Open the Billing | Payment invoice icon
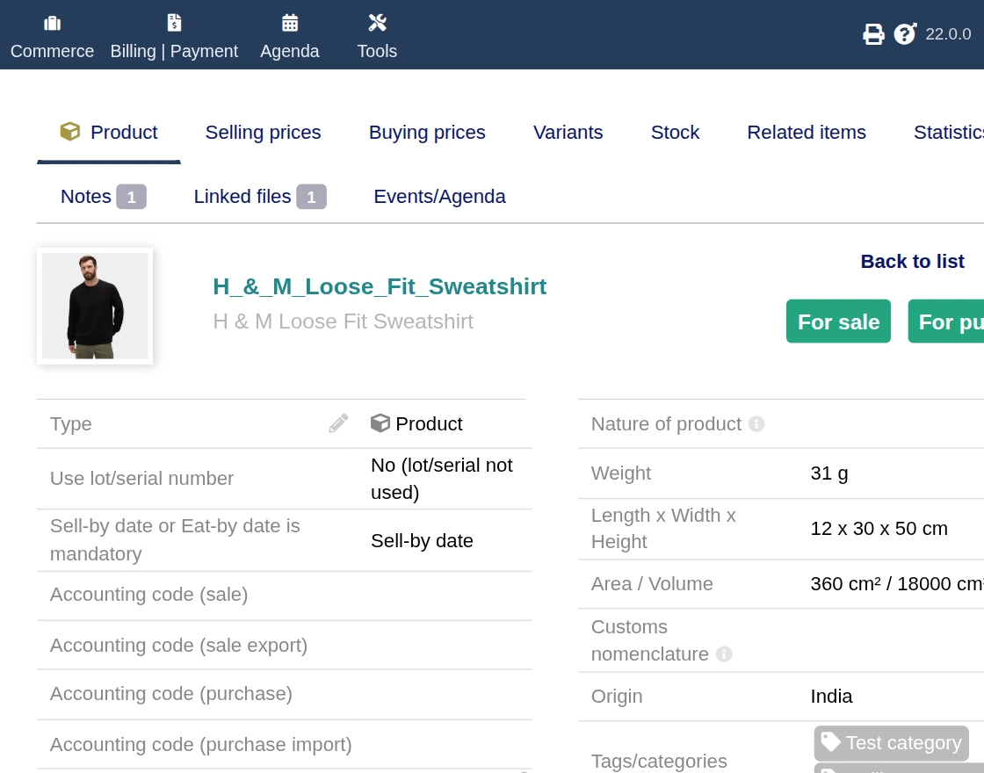The image size is (984, 773). pyautogui.click(x=174, y=23)
